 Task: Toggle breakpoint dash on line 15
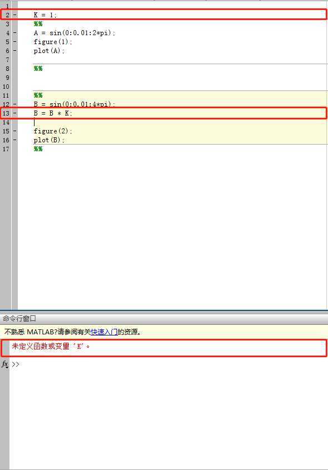pyautogui.click(x=15, y=131)
